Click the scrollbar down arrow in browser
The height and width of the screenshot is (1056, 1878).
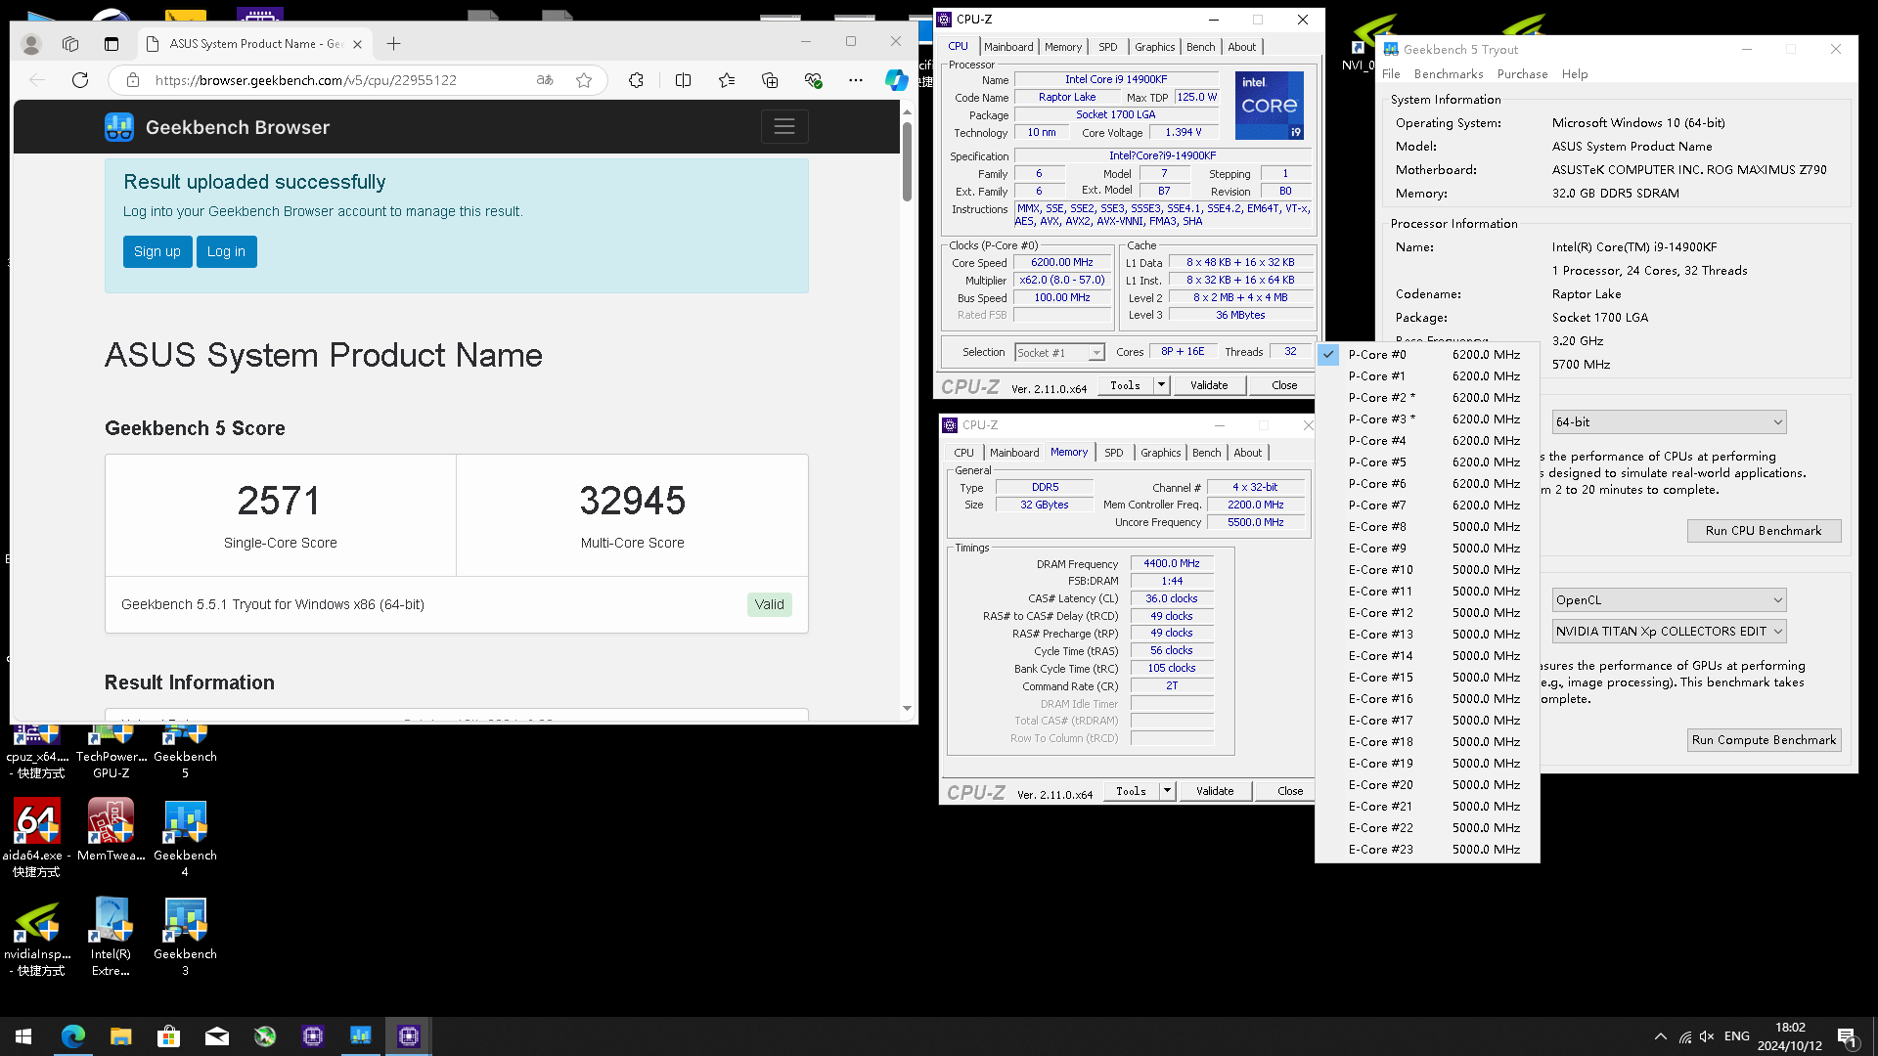click(x=907, y=709)
